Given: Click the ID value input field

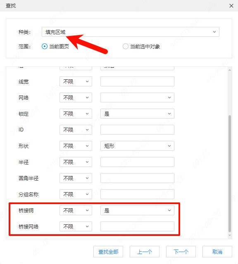Looking at the screenshot, I should click(137, 130).
